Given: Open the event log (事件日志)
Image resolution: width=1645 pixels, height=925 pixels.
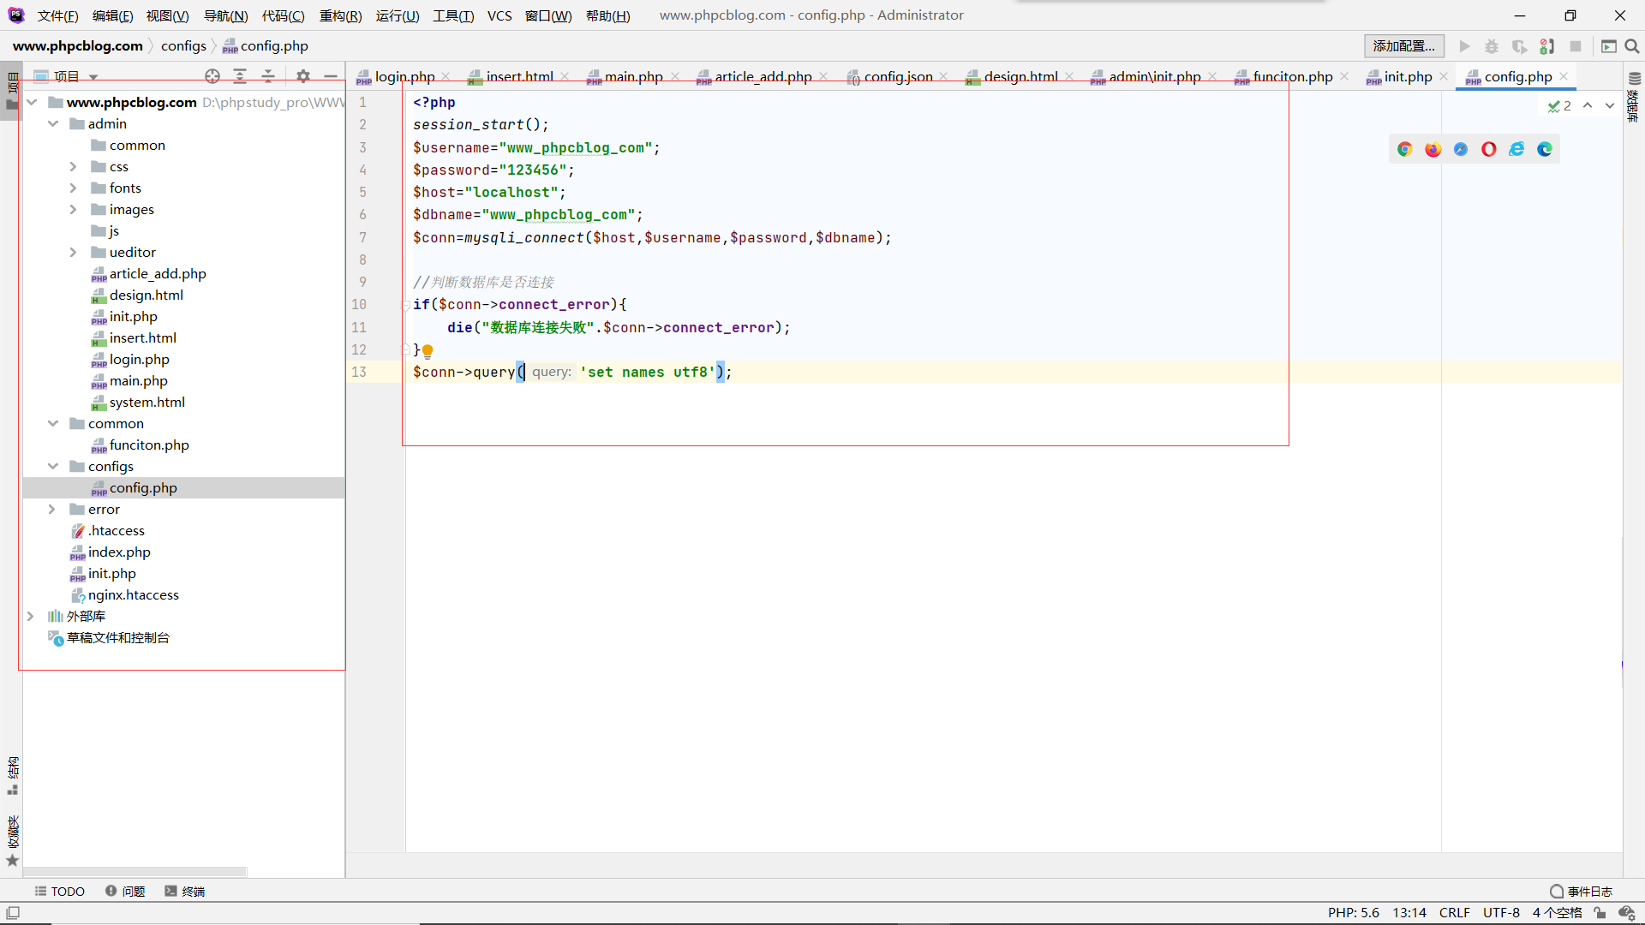Looking at the screenshot, I should 1582,892.
